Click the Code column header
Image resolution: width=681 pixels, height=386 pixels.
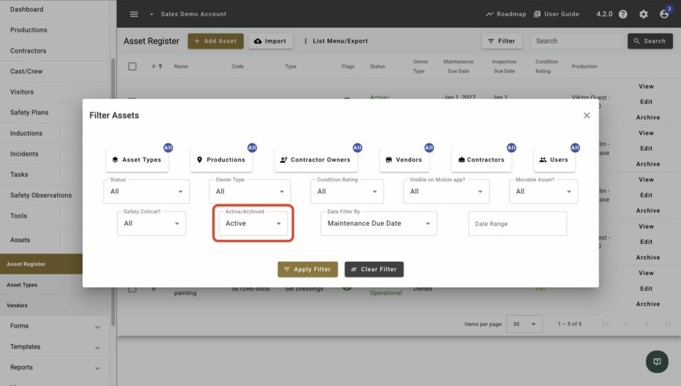tap(237, 66)
